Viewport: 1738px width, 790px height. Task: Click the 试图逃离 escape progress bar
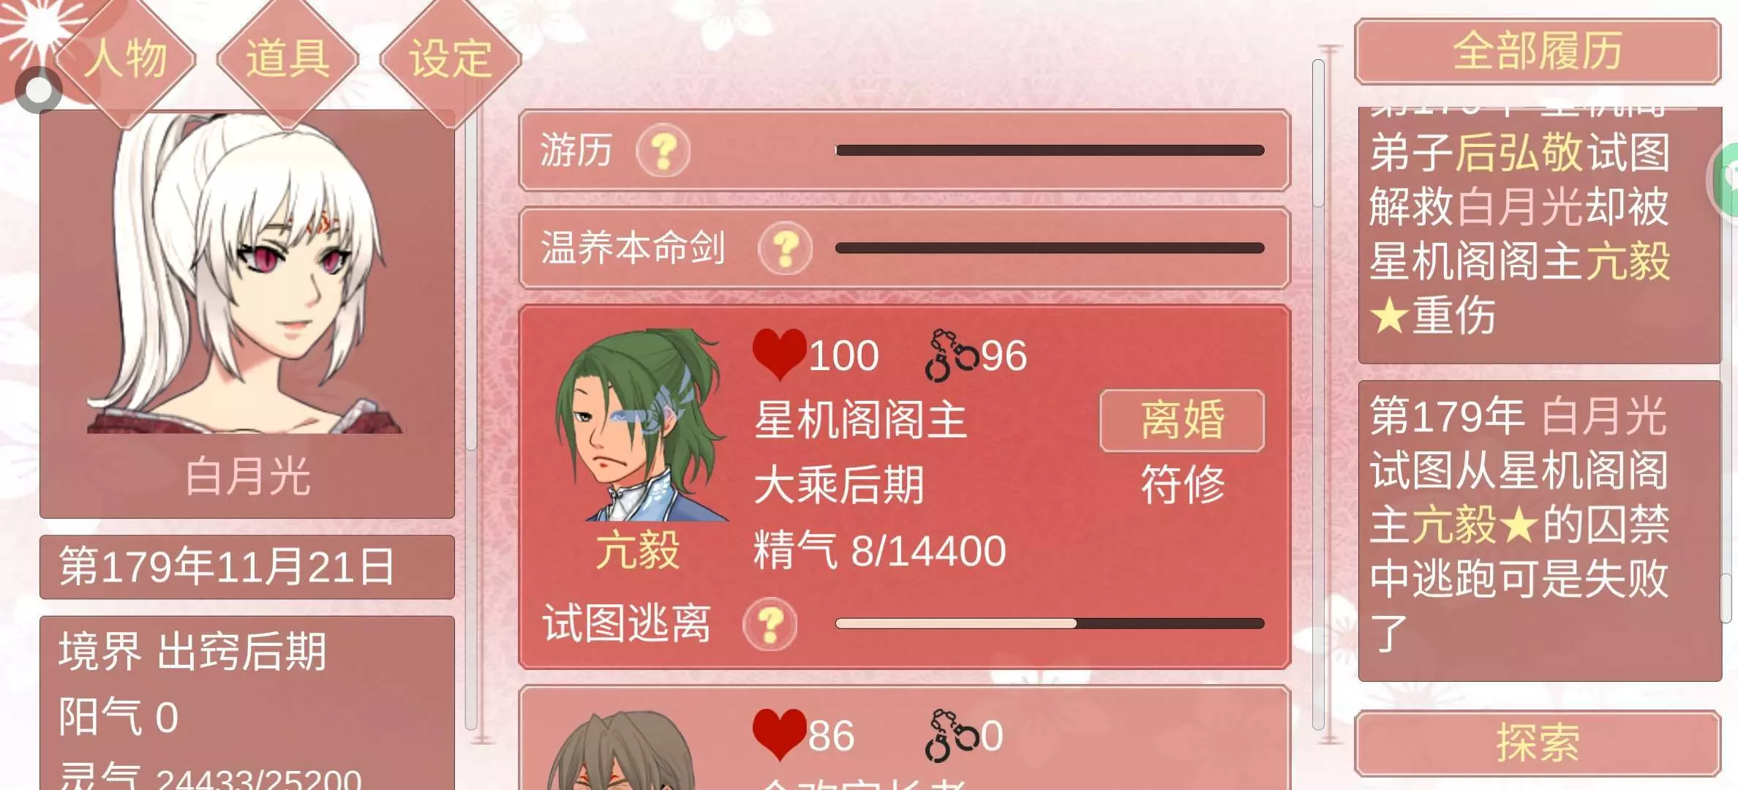click(x=1050, y=624)
